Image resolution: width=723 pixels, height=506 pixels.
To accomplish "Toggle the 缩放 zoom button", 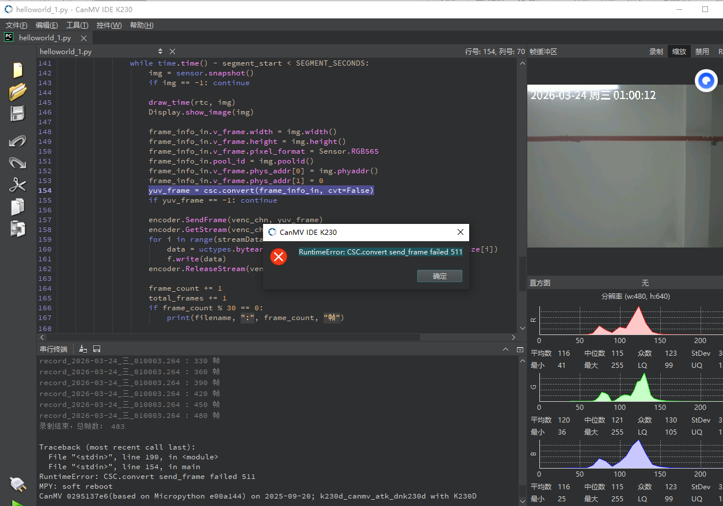I will (679, 52).
